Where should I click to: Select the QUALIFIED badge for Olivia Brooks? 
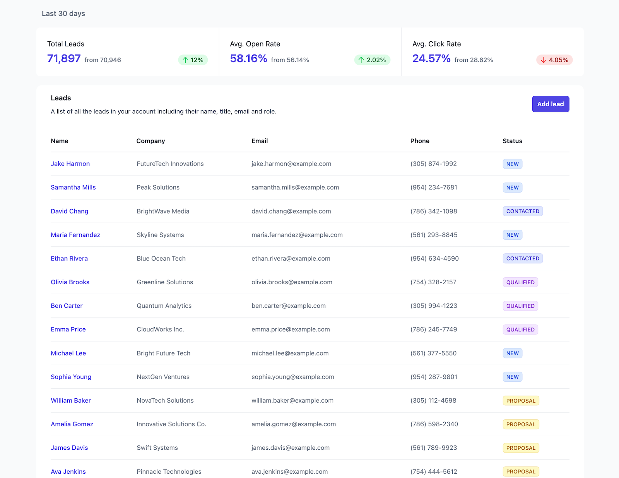520,282
